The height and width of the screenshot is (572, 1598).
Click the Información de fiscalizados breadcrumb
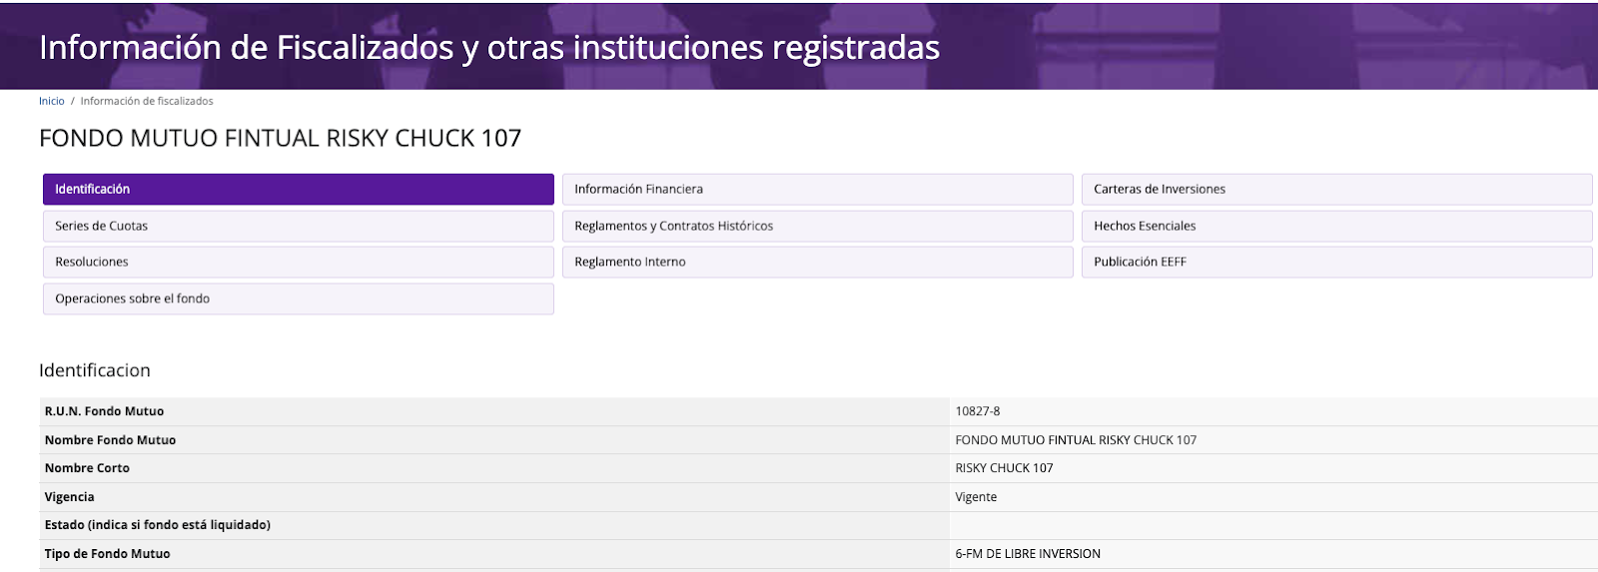tap(147, 101)
